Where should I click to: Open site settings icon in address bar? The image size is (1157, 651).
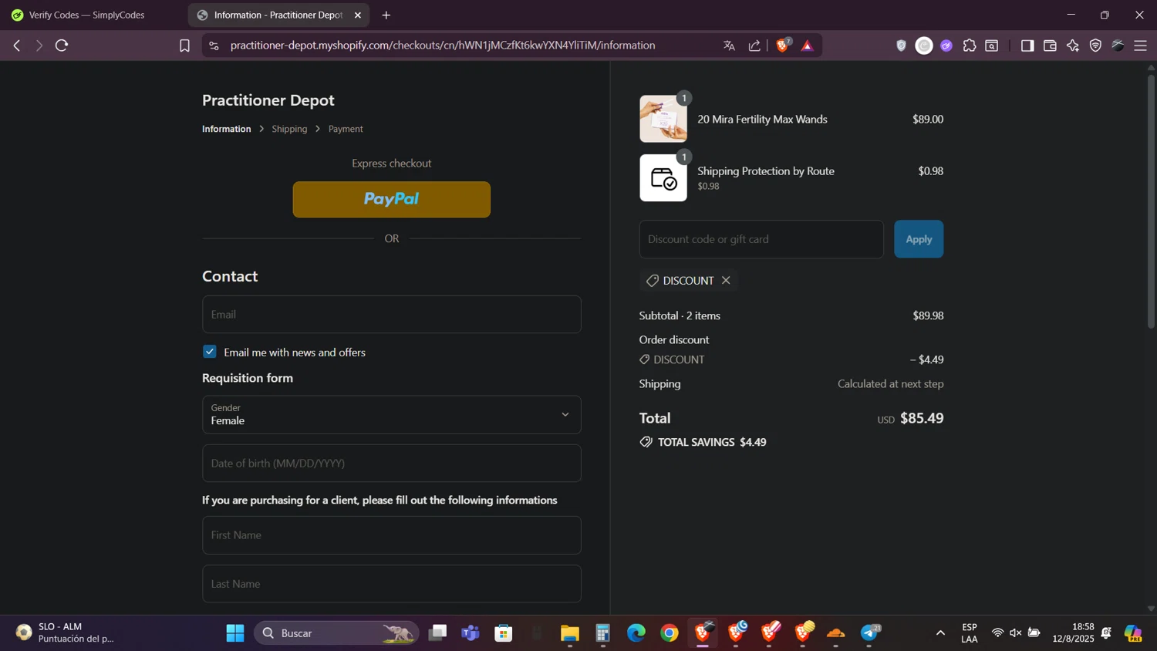pyautogui.click(x=214, y=46)
